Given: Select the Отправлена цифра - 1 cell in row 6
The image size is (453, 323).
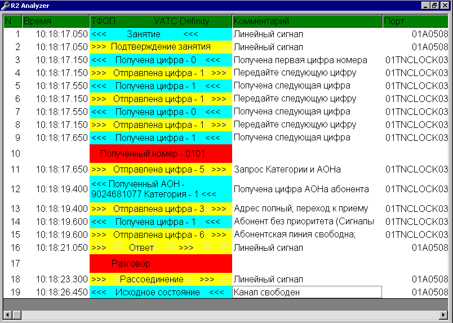Looking at the screenshot, I should pos(161,99).
